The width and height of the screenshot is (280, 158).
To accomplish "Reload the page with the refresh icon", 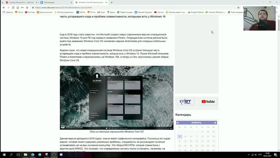I will pos(13,7).
